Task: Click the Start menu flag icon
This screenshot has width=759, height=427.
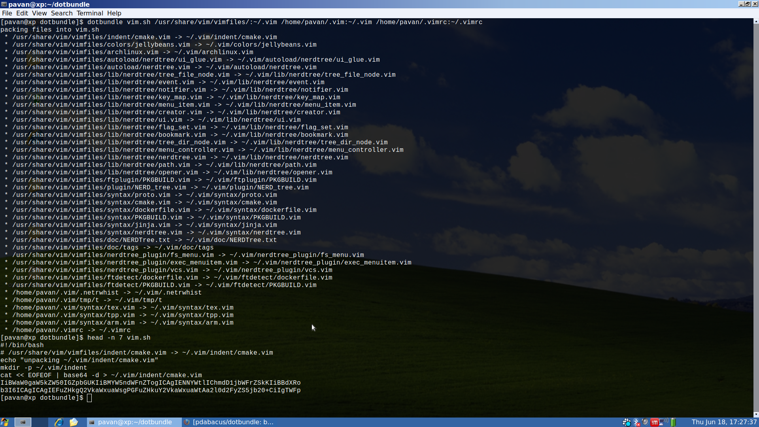Action: point(5,422)
